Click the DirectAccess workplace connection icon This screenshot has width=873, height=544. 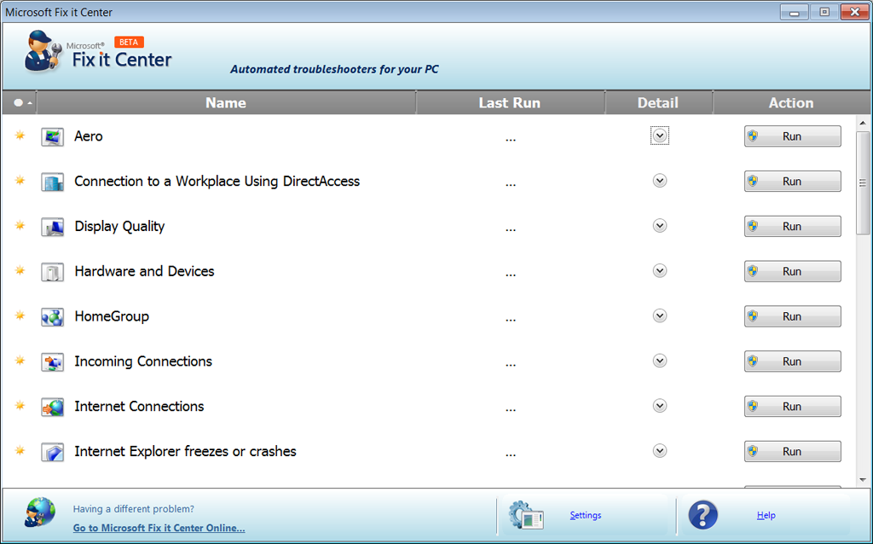coord(52,182)
